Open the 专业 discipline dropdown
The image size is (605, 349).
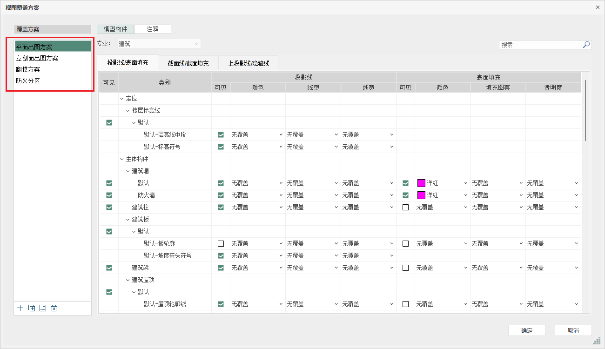(x=158, y=44)
